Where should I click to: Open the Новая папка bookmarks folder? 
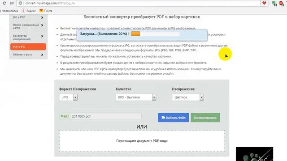point(9,11)
